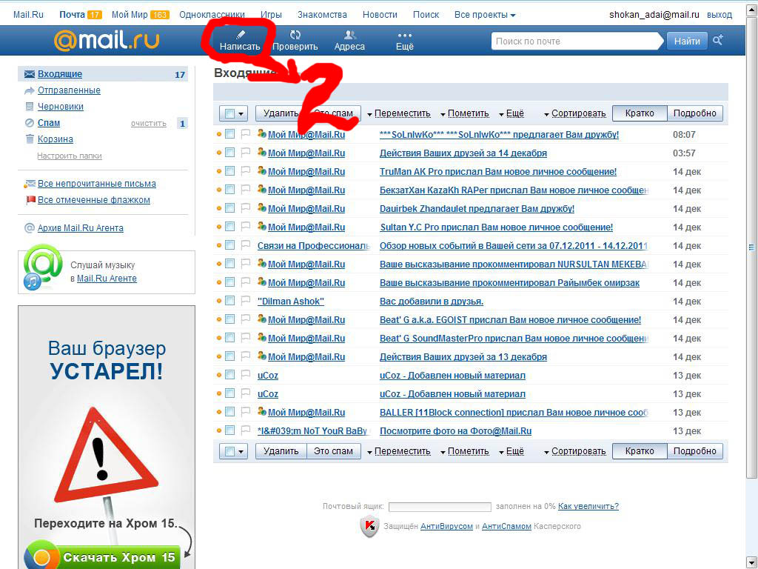Toggle unread dot on Sultan Y.C Pro email

coord(219,227)
